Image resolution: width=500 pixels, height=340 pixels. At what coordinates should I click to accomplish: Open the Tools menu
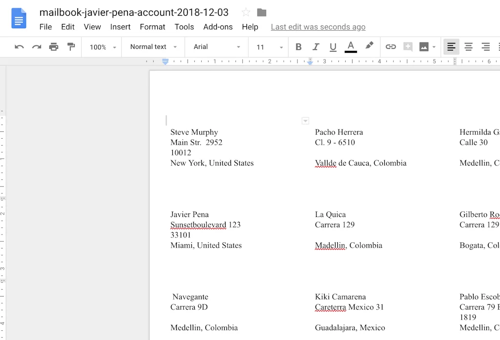pos(184,27)
